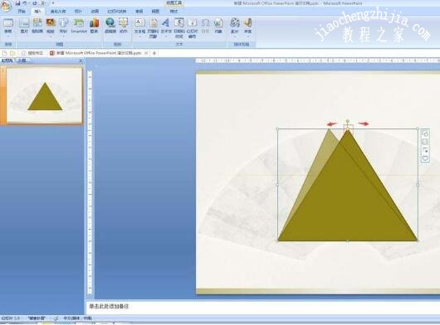Viewport: 440px width, 325px height.
Task: Click the yellow adjustment diamond at triangle apex
Action: pos(348,129)
